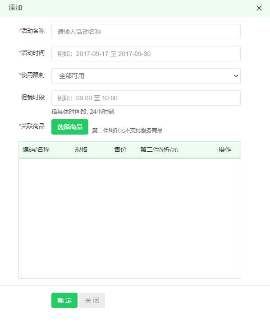Image resolution: width=270 pixels, height=322 pixels.
Task: Expand the 使用限制 dropdown
Action: (146, 76)
